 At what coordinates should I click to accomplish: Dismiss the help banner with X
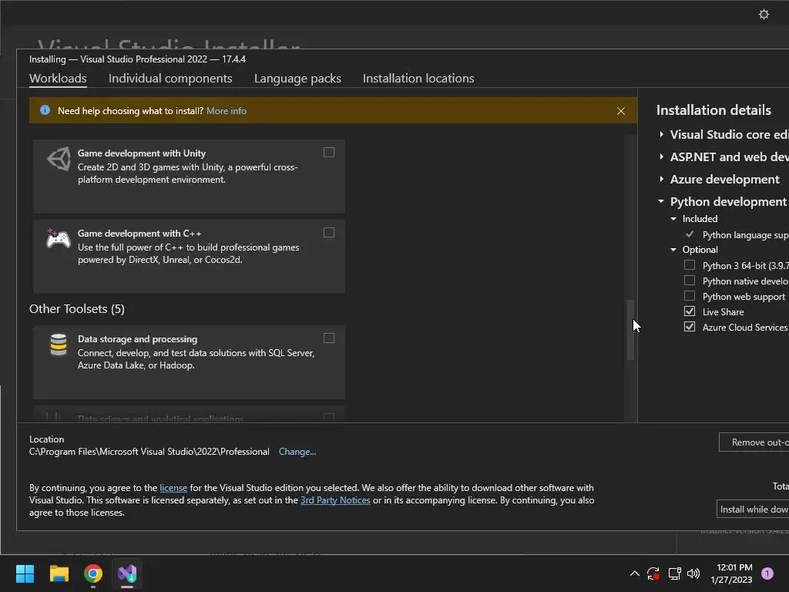tap(621, 111)
